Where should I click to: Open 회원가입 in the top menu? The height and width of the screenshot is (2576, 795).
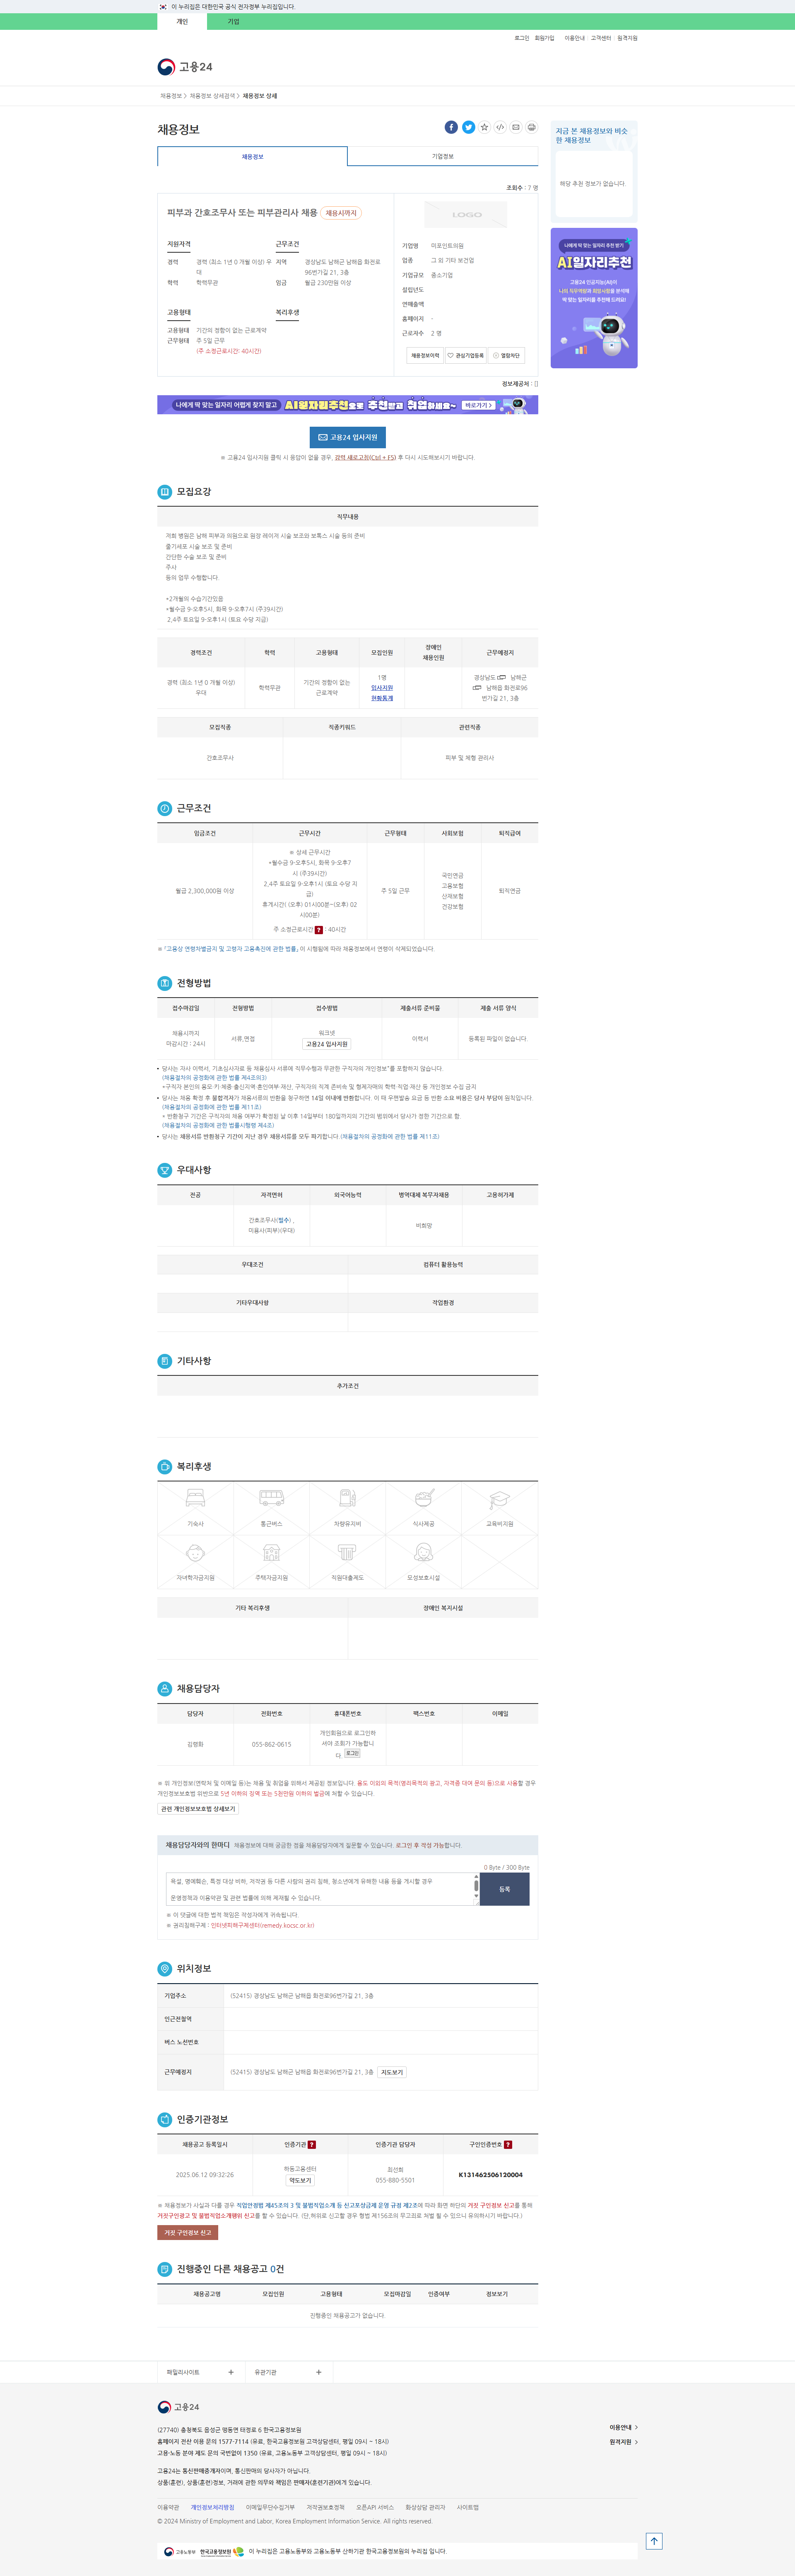[544, 38]
